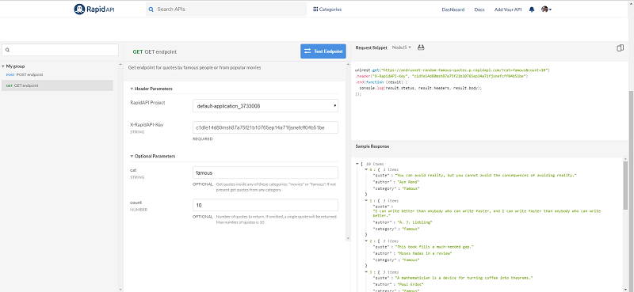This screenshot has height=292, width=634.
Task: Click the sample response scrollbar down arrow
Action: pyautogui.click(x=625, y=289)
